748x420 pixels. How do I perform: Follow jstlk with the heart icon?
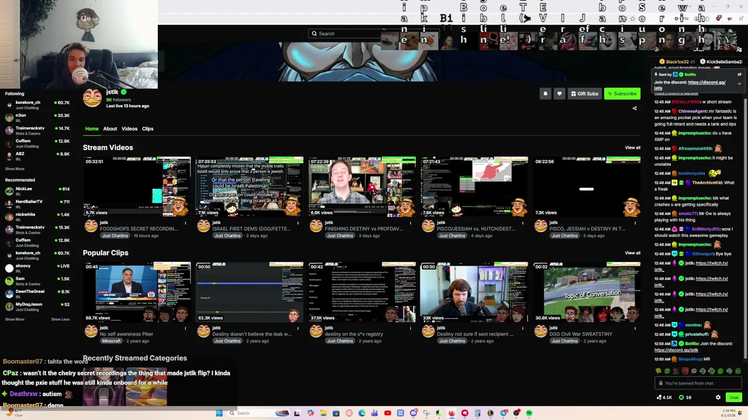click(x=559, y=93)
